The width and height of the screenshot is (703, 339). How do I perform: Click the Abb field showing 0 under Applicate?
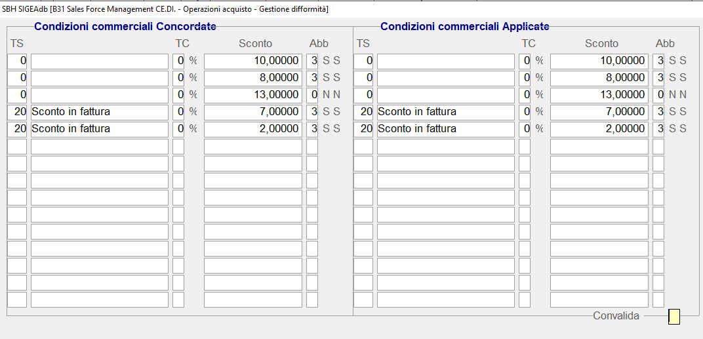pos(658,95)
